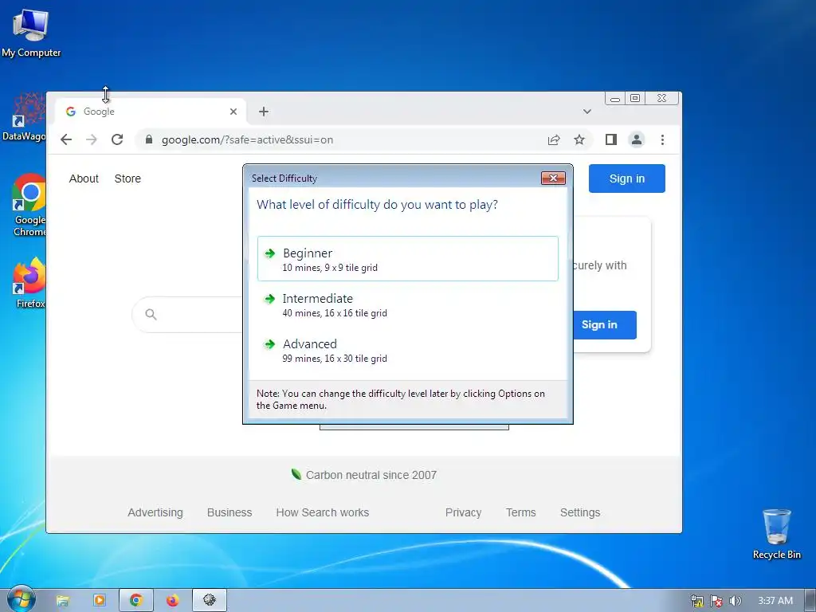
Task: Choose Intermediate 40 mines difficulty
Action: (x=407, y=305)
